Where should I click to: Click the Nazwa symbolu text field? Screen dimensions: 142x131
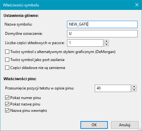tap(102, 25)
